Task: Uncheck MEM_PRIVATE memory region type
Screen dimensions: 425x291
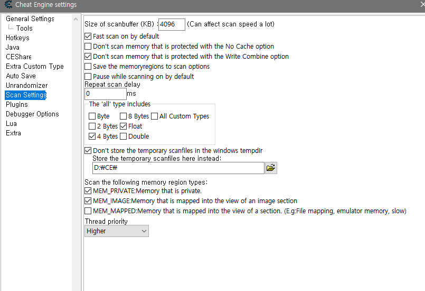Action: (x=88, y=191)
